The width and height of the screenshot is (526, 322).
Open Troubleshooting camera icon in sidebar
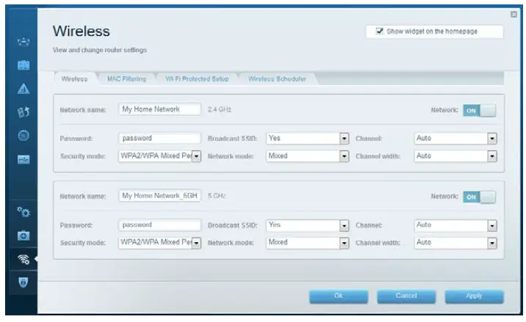[23, 235]
